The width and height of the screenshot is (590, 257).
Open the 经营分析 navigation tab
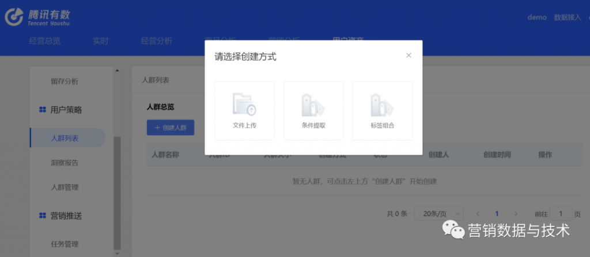click(156, 41)
